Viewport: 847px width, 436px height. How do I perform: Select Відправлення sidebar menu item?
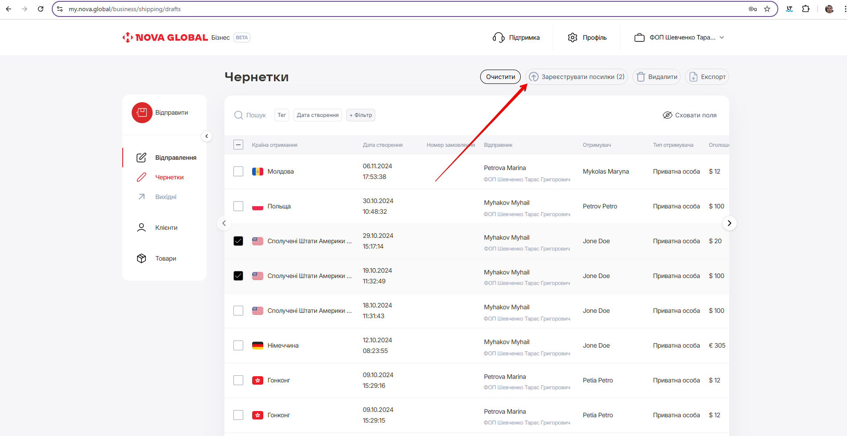click(175, 158)
